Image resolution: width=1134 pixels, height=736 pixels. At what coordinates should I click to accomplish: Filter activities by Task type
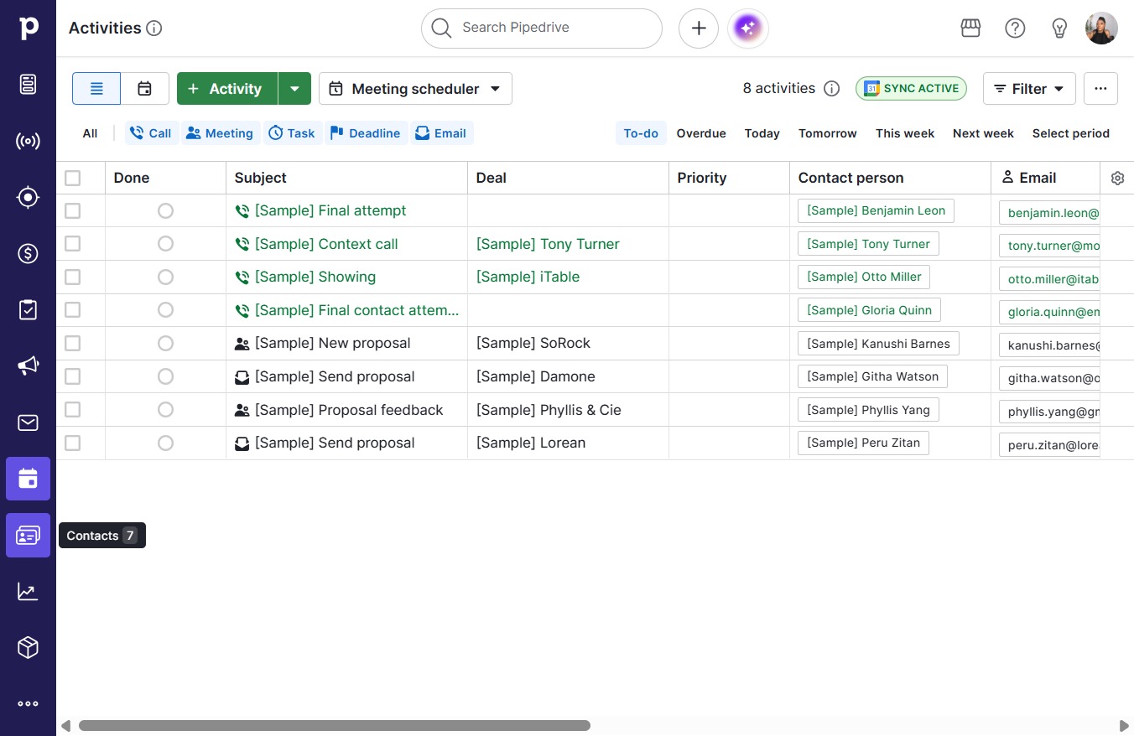point(292,133)
